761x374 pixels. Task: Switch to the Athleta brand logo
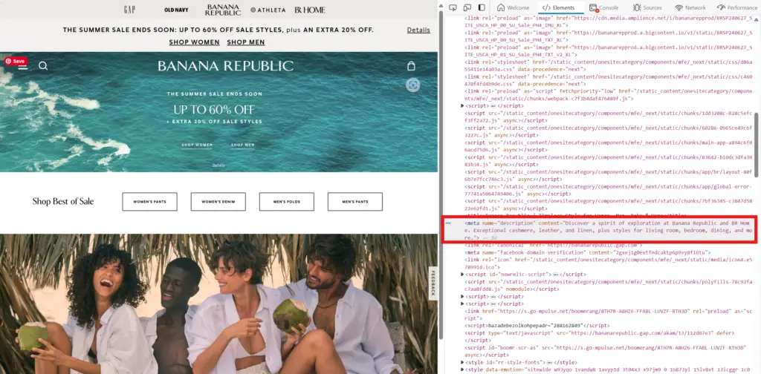tap(268, 10)
